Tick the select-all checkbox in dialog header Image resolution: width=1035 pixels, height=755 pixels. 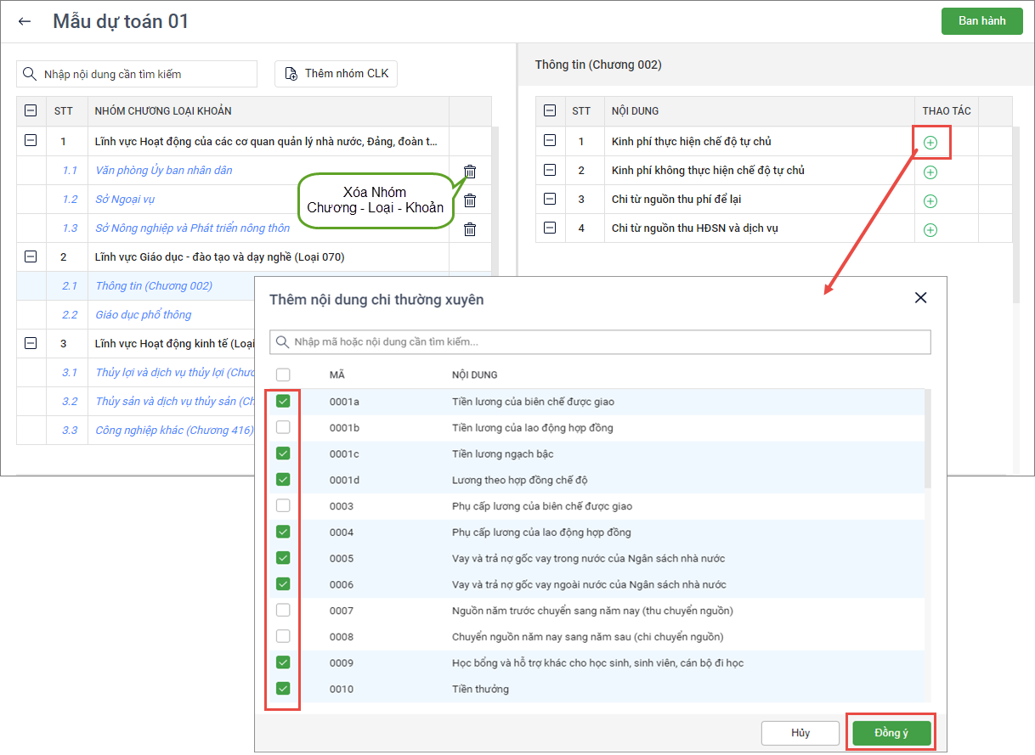point(283,375)
